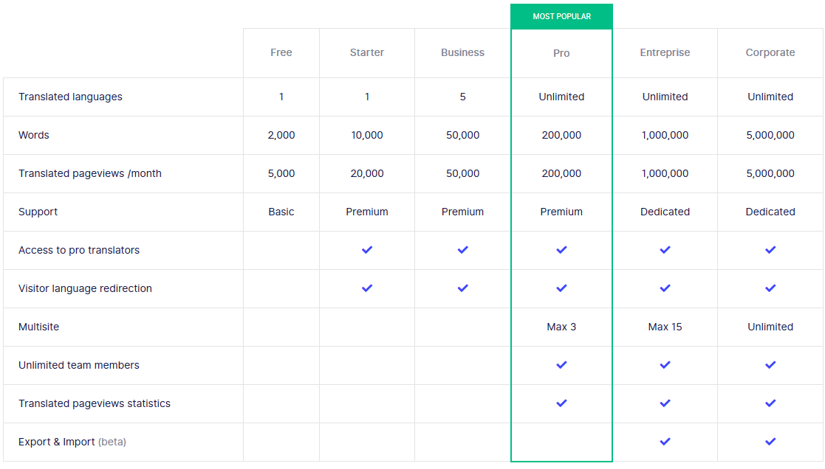The width and height of the screenshot is (825, 469).
Task: Click the Free plan's 2,000 words value
Action: (281, 135)
